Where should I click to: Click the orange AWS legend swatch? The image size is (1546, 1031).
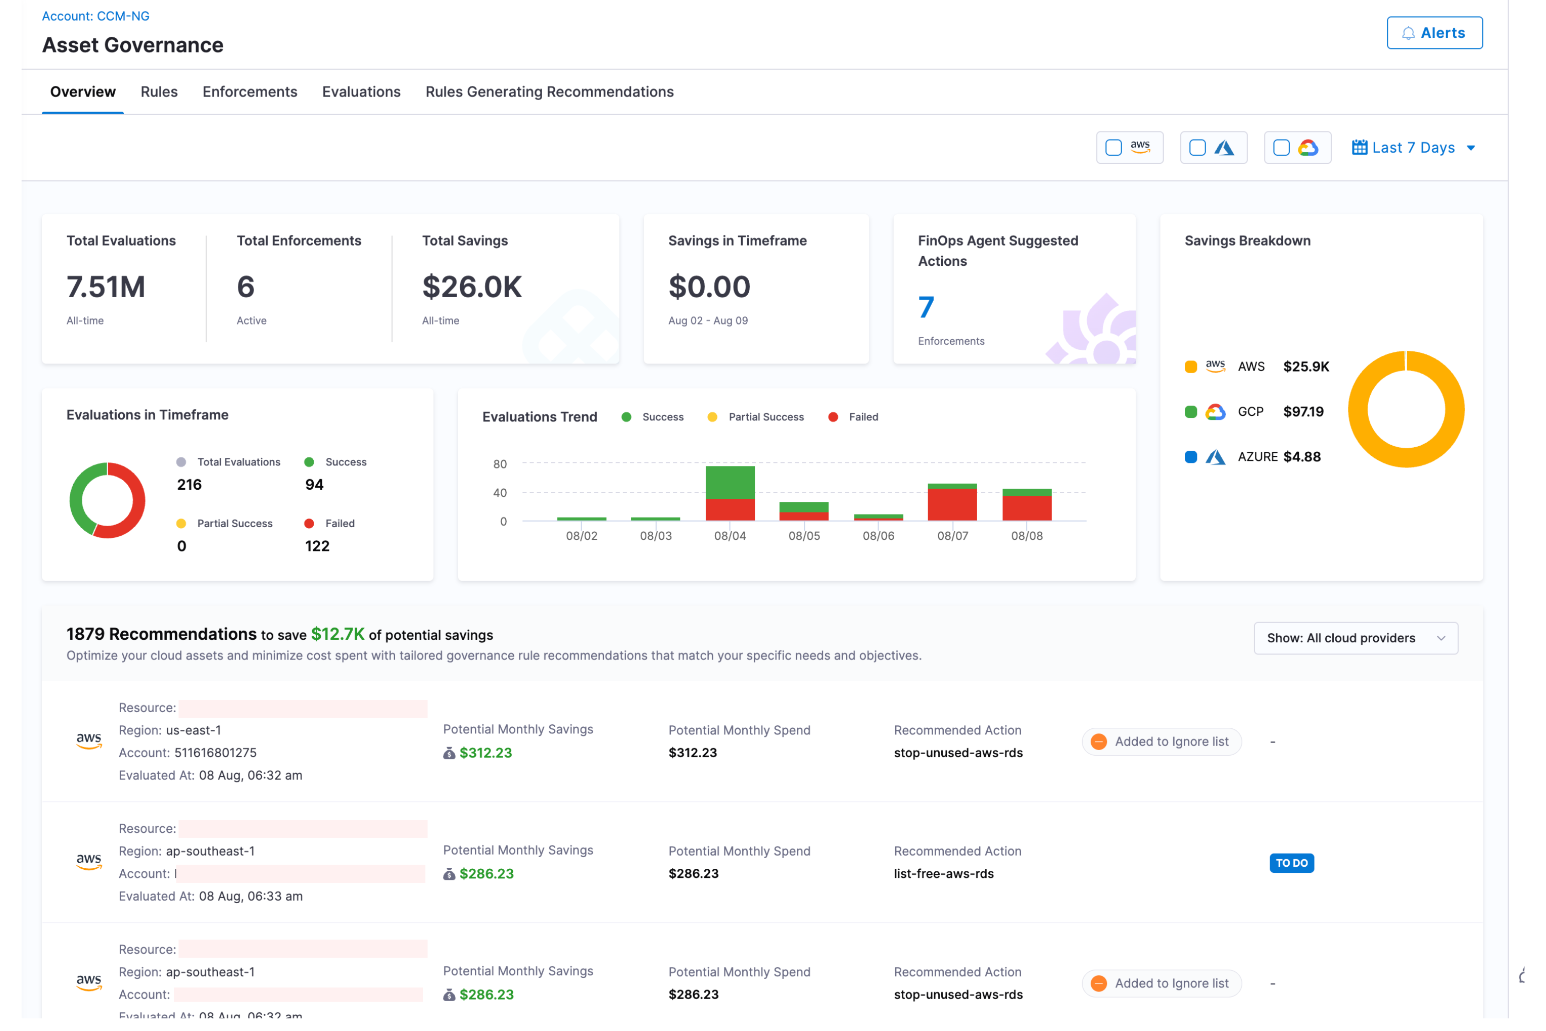point(1190,367)
